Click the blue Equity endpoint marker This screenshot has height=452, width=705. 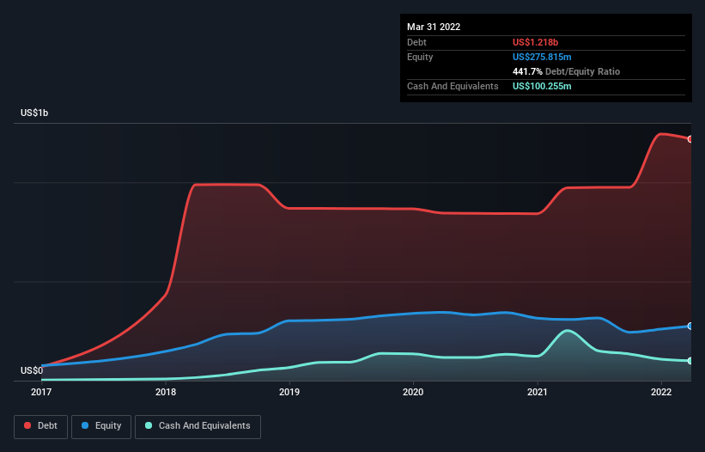(x=690, y=326)
